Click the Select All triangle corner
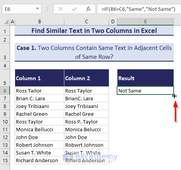The image size is (181, 170). [x=6, y=22]
